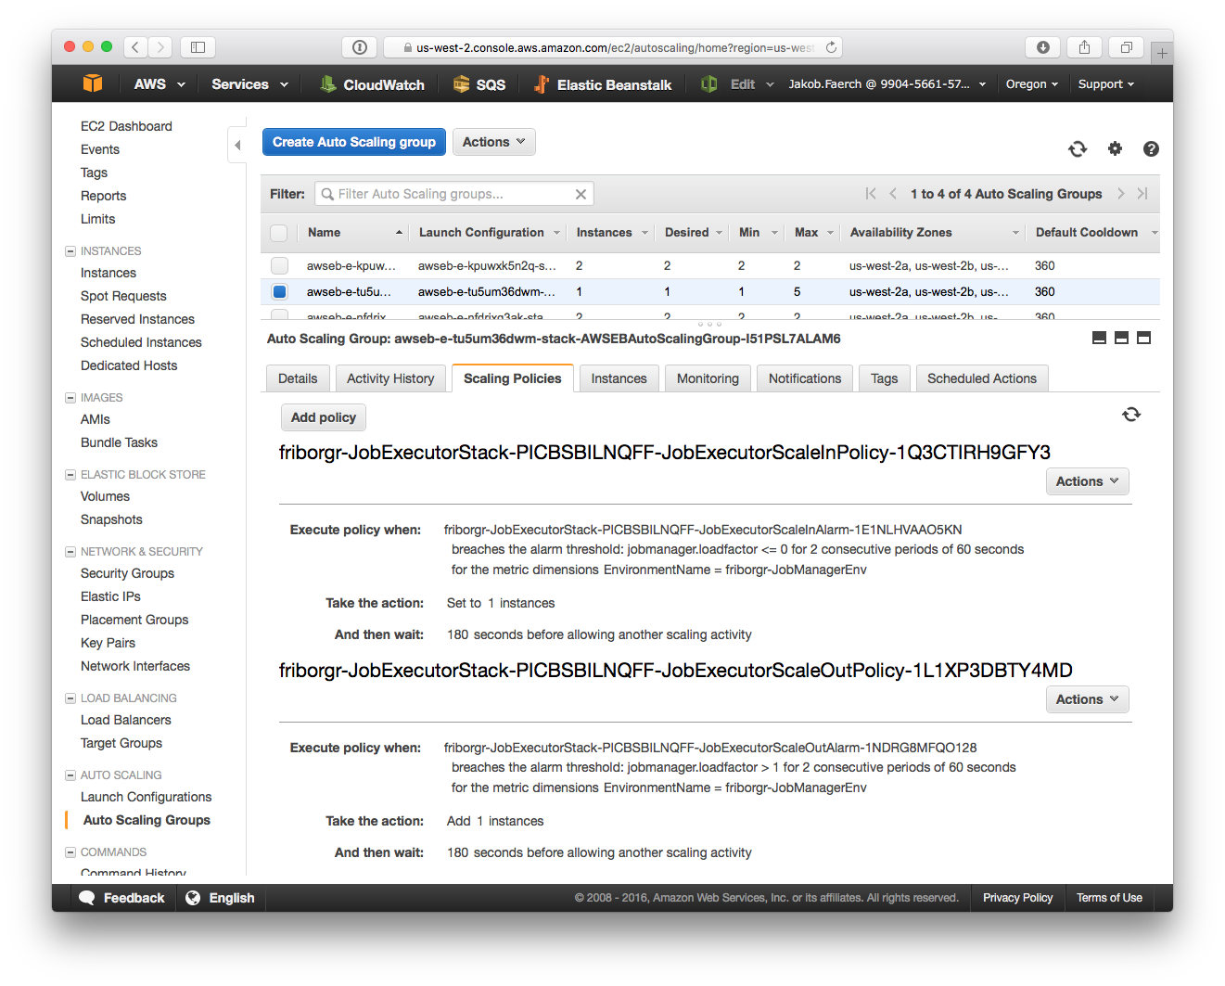Open Actions dropdown for ScaleInPolicy
The height and width of the screenshot is (986, 1225).
coord(1088,481)
